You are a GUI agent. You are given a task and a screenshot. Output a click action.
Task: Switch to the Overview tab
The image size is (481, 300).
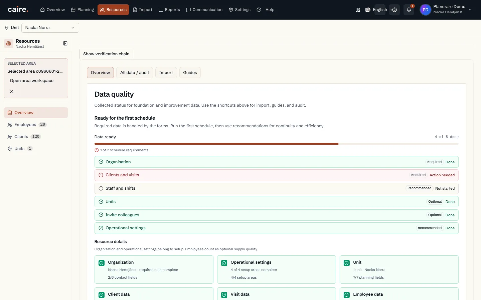click(100, 73)
